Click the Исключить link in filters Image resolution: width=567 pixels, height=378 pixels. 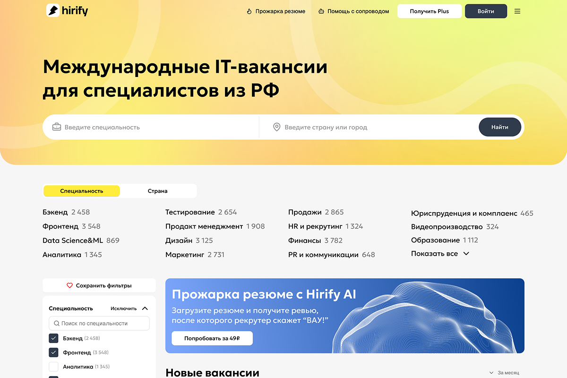coord(124,309)
